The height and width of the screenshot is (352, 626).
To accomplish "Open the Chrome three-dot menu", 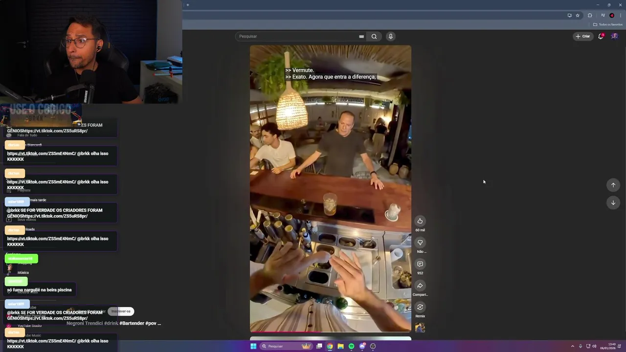I will click(620, 15).
